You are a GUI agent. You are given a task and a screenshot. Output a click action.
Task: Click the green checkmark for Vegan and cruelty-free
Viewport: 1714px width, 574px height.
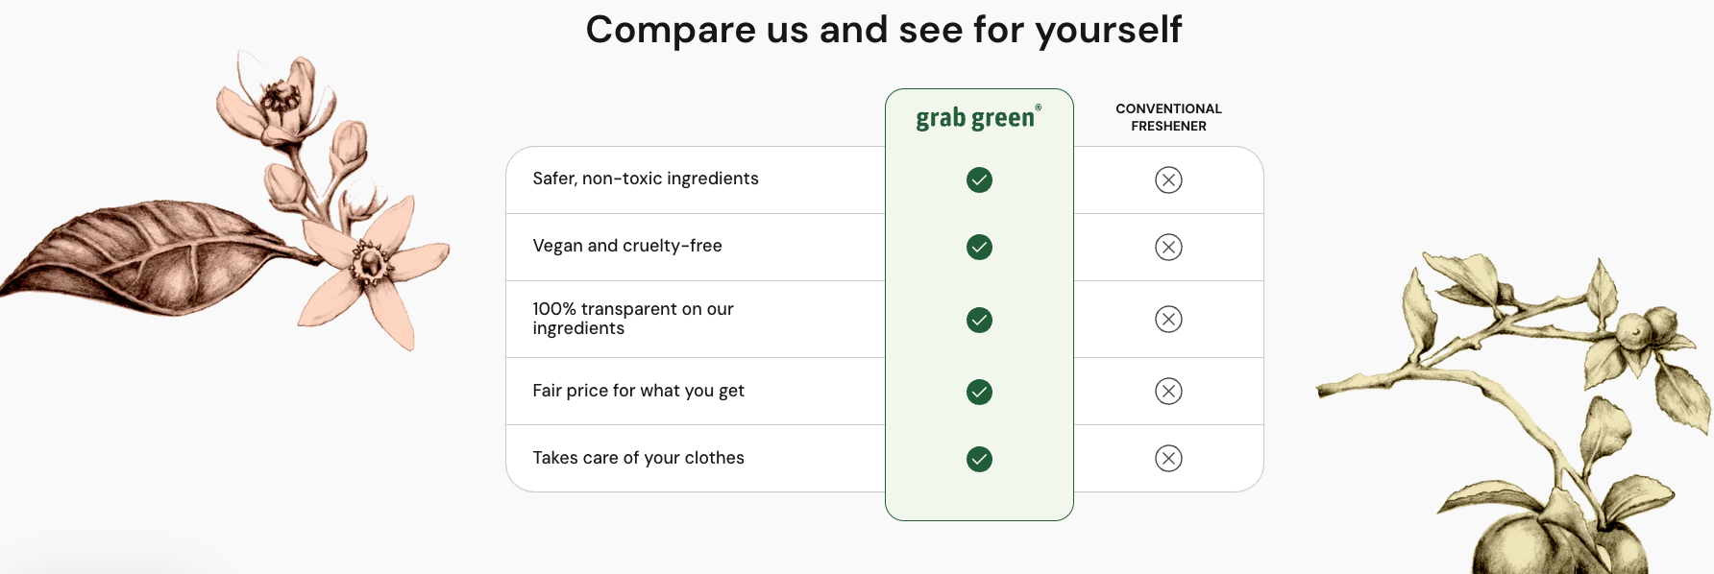coord(979,247)
